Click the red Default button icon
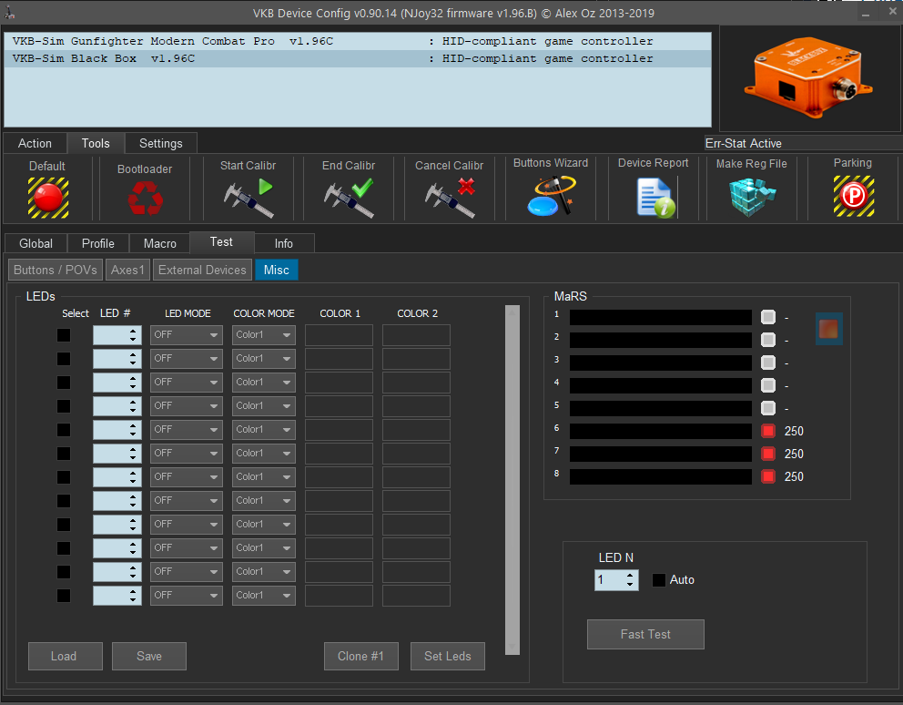Image resolution: width=903 pixels, height=705 pixels. click(x=47, y=196)
